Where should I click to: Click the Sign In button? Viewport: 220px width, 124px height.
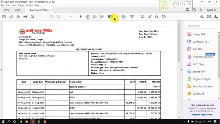[212, 10]
